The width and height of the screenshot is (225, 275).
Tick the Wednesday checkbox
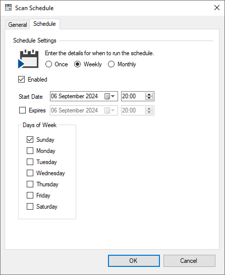pos(30,173)
